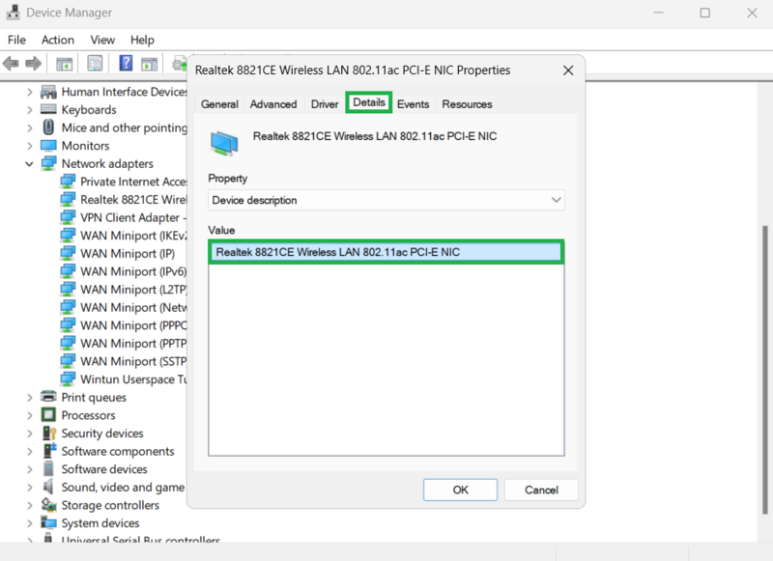The height and width of the screenshot is (561, 773).
Task: Click the Keyboards device icon
Action: 49,110
